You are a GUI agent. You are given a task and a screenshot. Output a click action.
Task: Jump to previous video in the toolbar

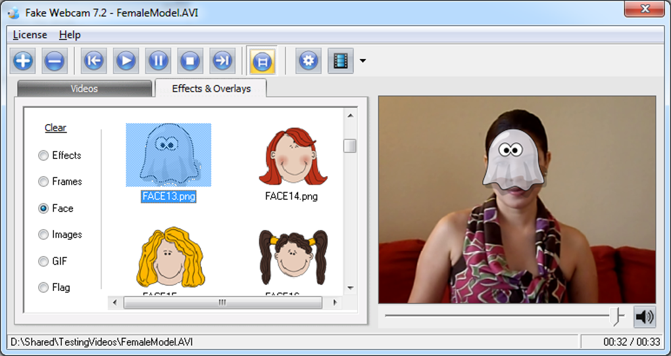click(93, 60)
